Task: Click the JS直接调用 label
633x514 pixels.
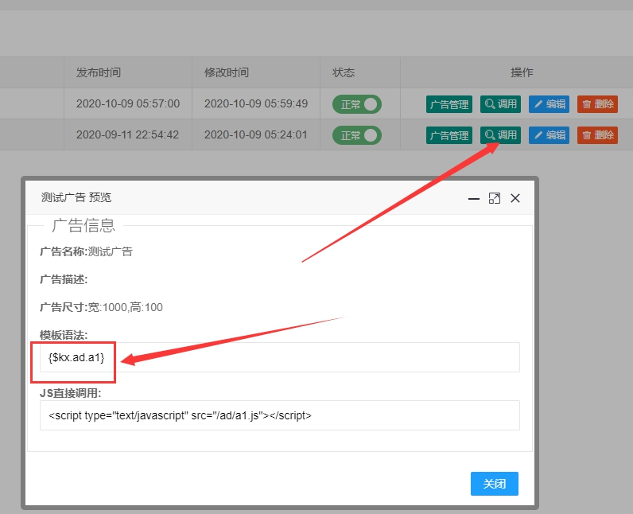Action: (70, 393)
